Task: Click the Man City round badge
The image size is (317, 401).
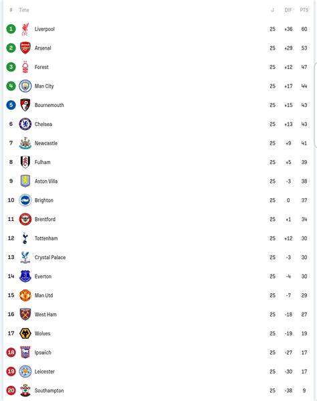Action: pos(25,86)
